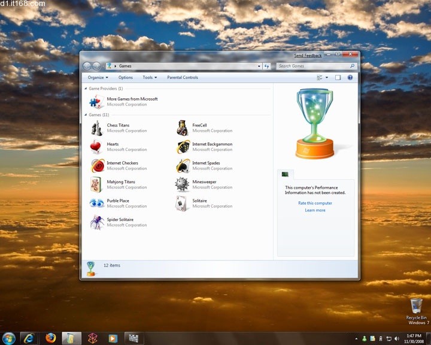Image resolution: width=431 pixels, height=345 pixels.
Task: Click the help question mark icon
Action: coord(350,78)
